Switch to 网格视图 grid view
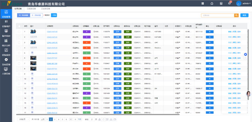The image size is (252, 122). coord(36,15)
